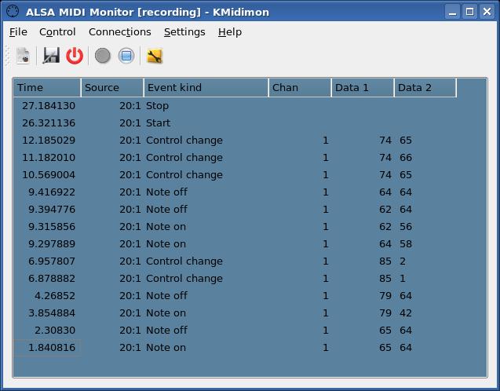Image resolution: width=500 pixels, height=391 pixels.
Task: Click Control change text in 6.957807 row
Action: 184,261
